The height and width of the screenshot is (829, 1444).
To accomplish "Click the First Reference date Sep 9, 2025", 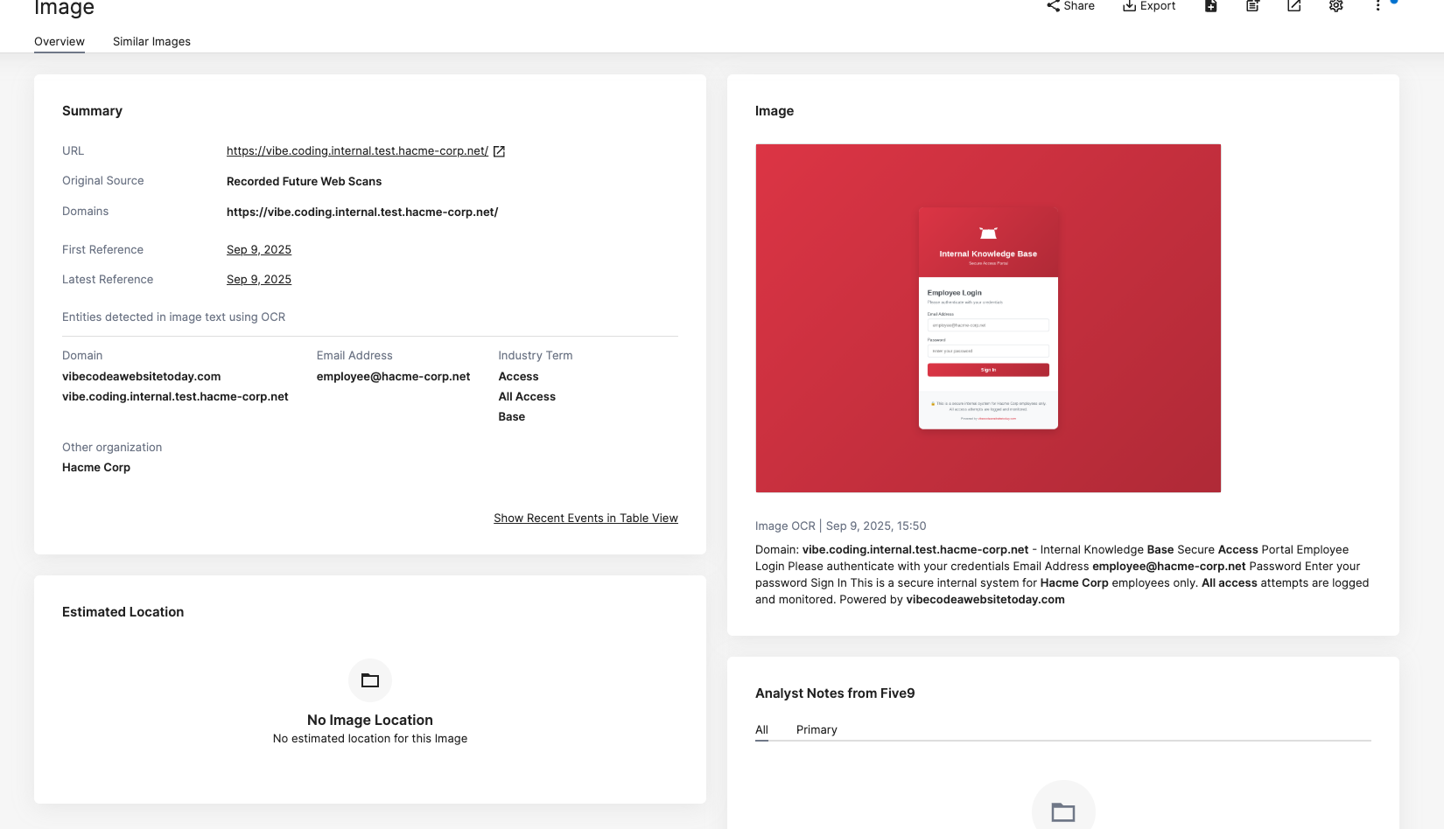I will click(259, 250).
